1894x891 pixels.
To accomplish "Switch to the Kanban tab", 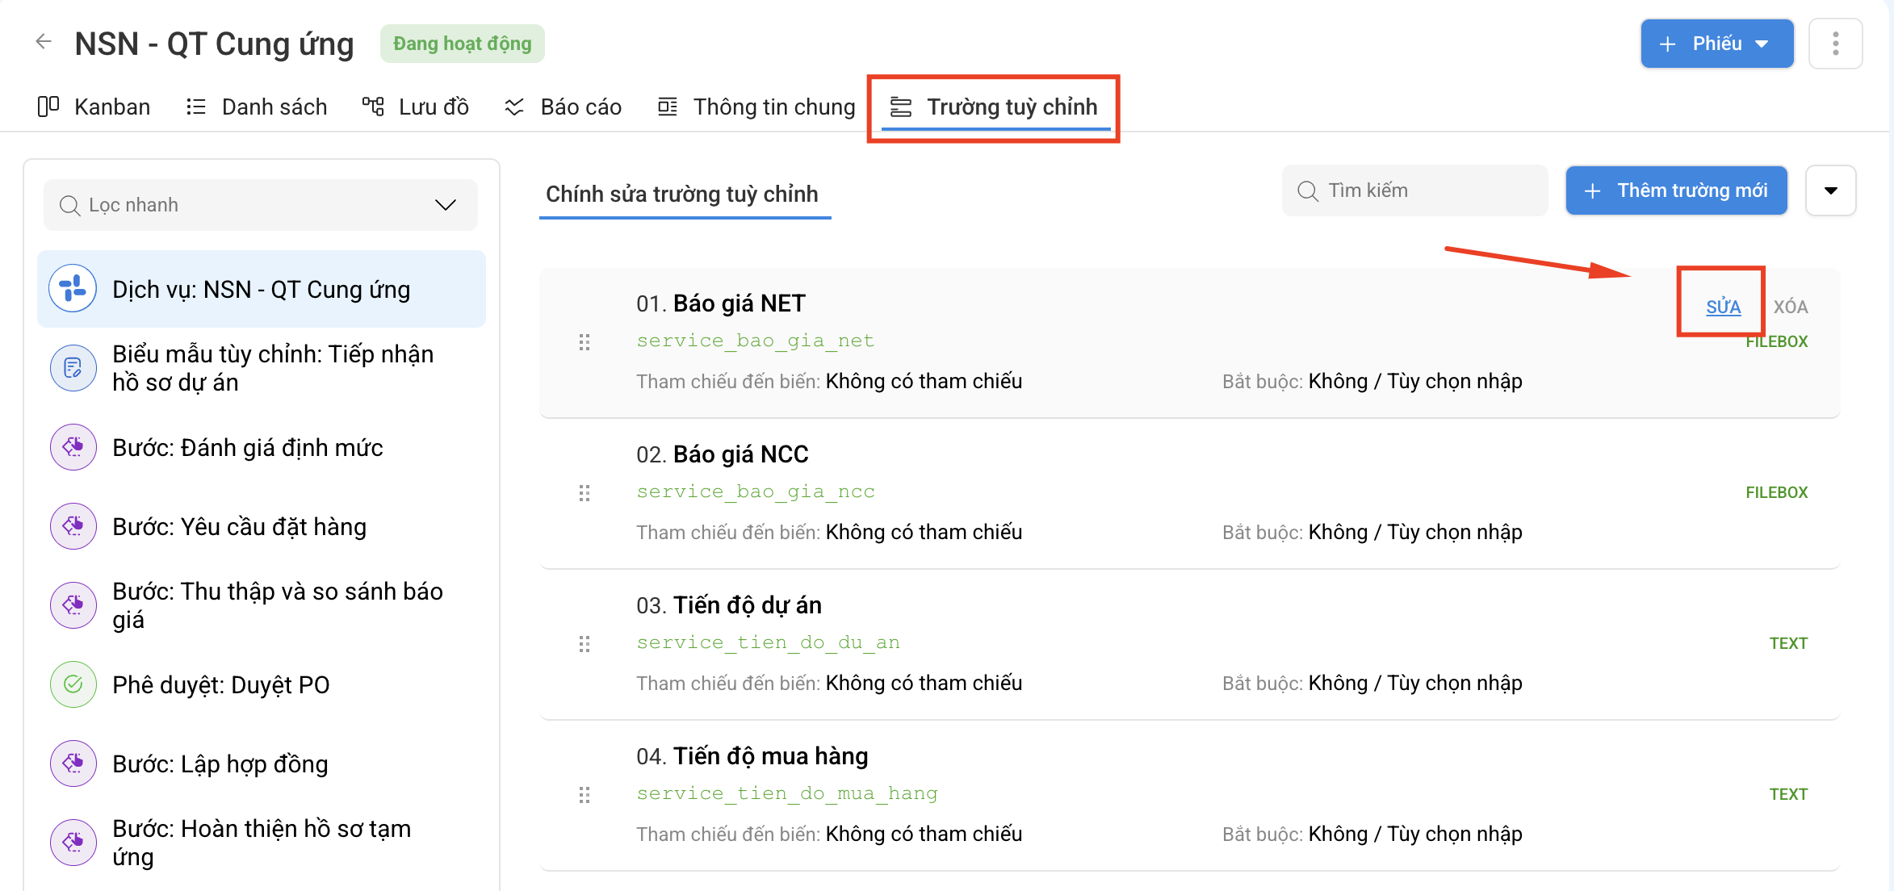I will 94,107.
